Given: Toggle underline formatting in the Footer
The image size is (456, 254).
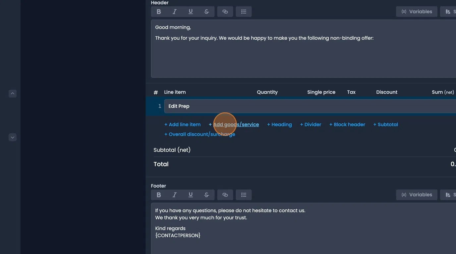Looking at the screenshot, I should (191, 194).
